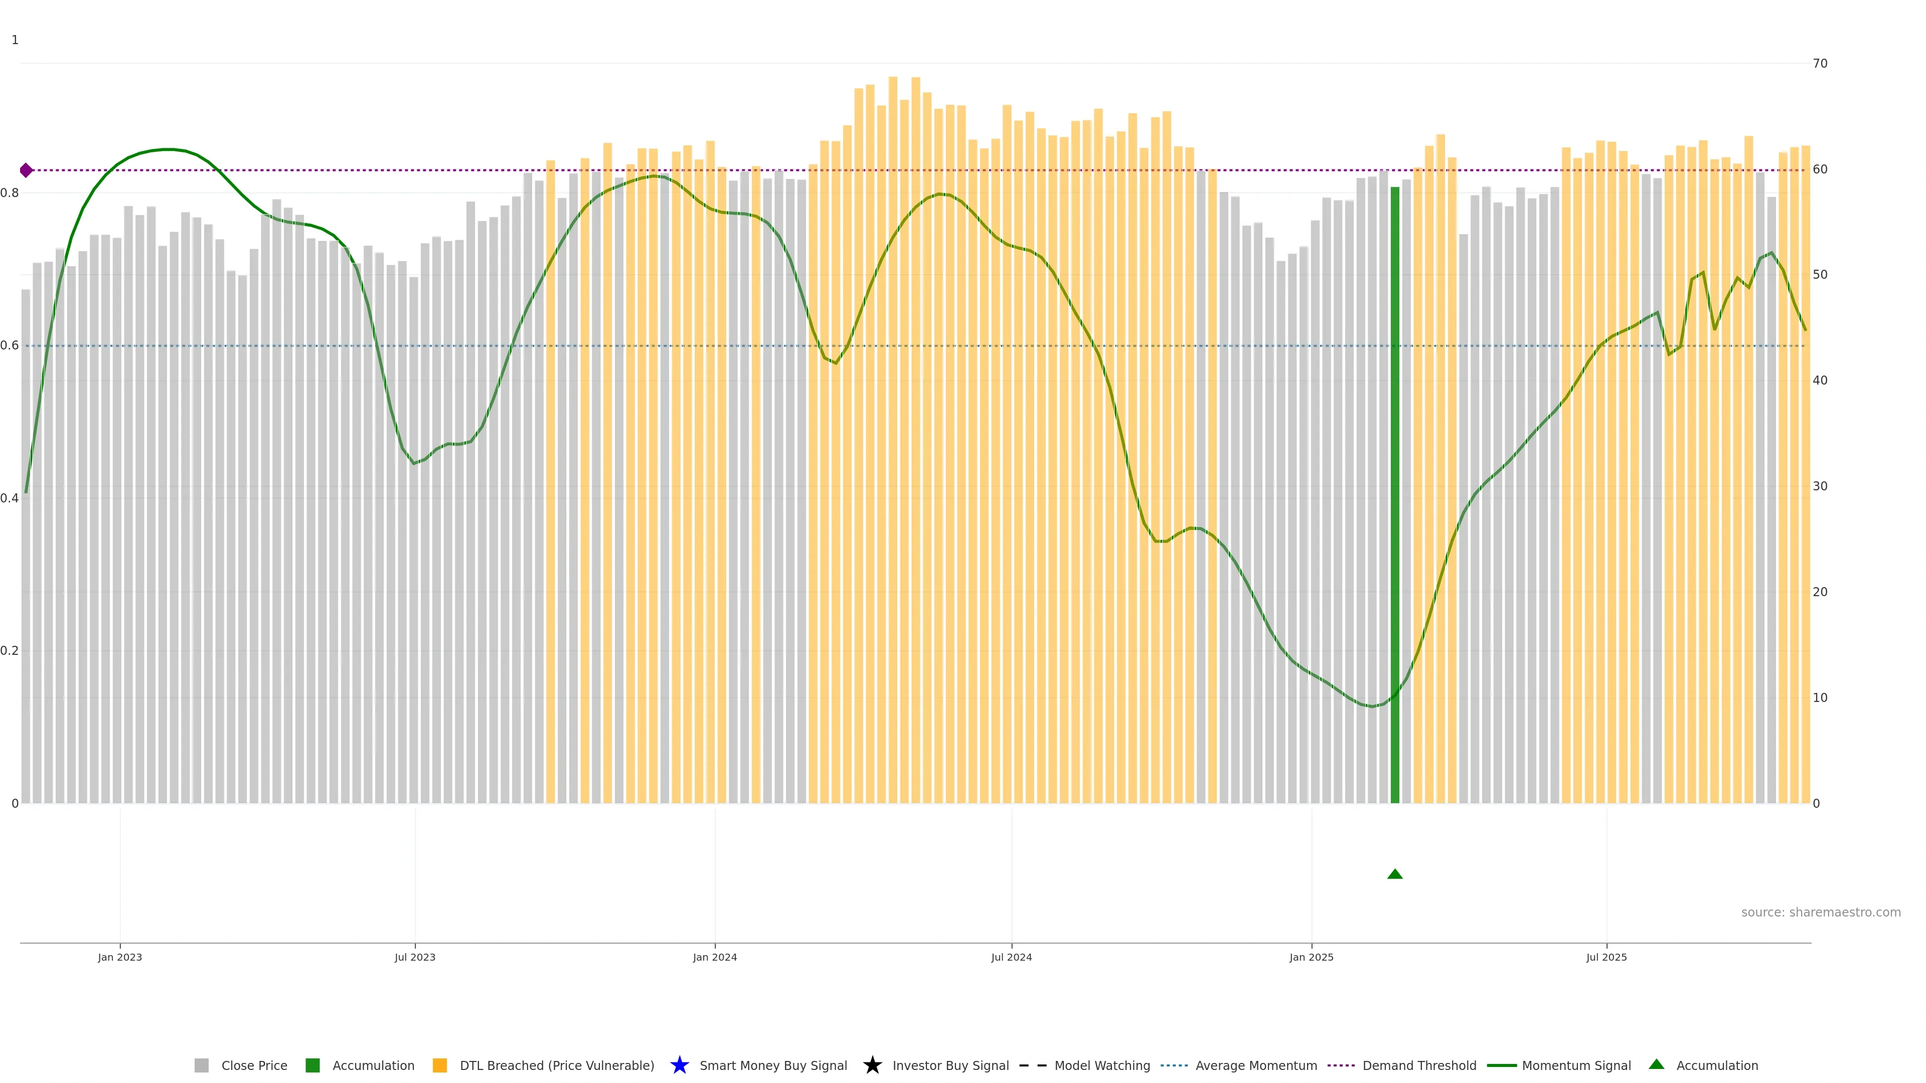The height and width of the screenshot is (1083, 1926).
Task: Toggle DTL Breached (Price Vulnerable) legend entry
Action: point(556,1065)
